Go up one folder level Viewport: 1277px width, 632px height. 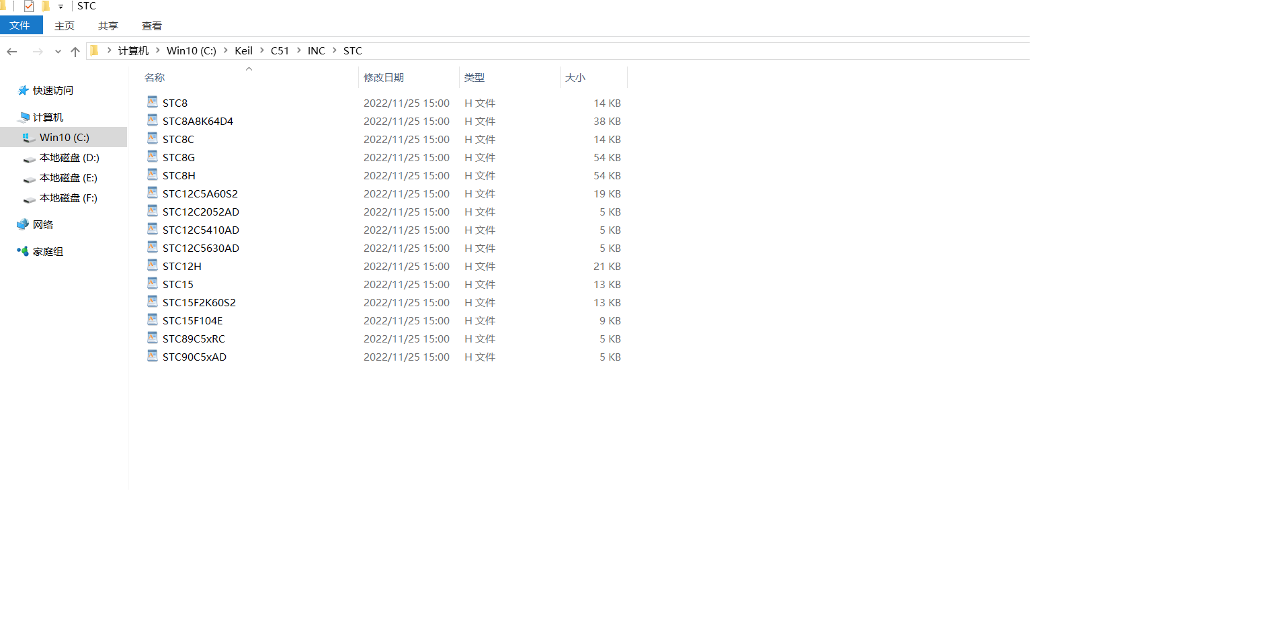coord(75,51)
